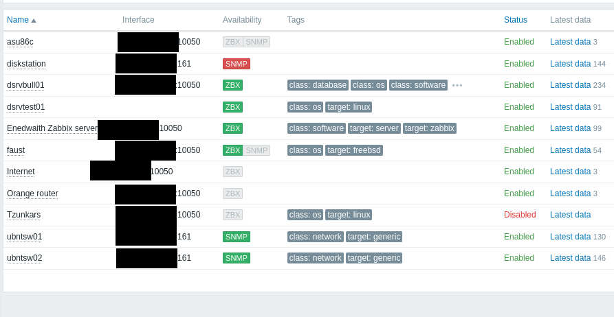This screenshot has width=614, height=317.
Task: Open Latest data for dsrvbull01
Action: click(x=570, y=85)
